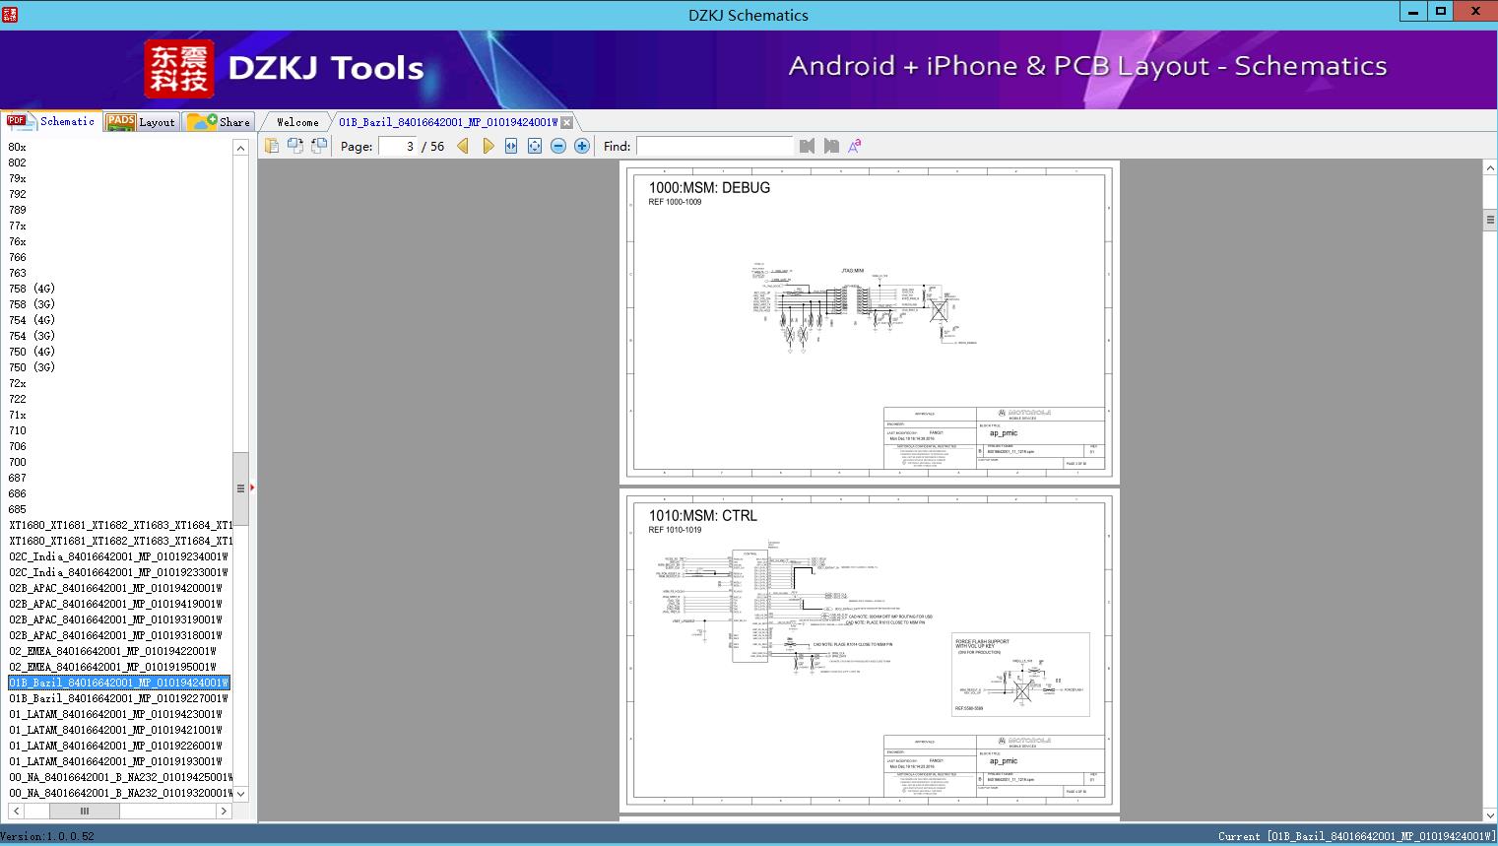Click the copy pages icon in the toolbar
Screen dimensions: 1498x846
[272, 146]
